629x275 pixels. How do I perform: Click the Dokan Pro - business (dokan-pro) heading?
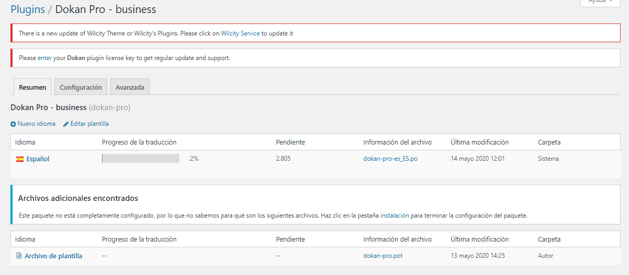point(71,107)
